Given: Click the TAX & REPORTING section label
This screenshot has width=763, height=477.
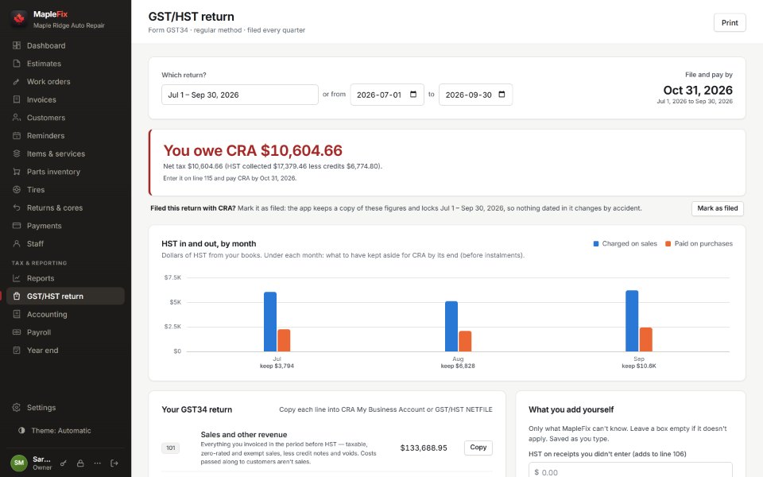Looking at the screenshot, I should (40, 263).
